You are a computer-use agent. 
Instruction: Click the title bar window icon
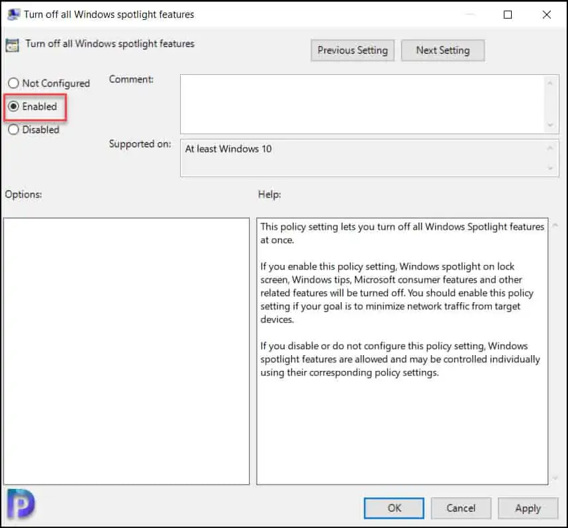click(14, 15)
